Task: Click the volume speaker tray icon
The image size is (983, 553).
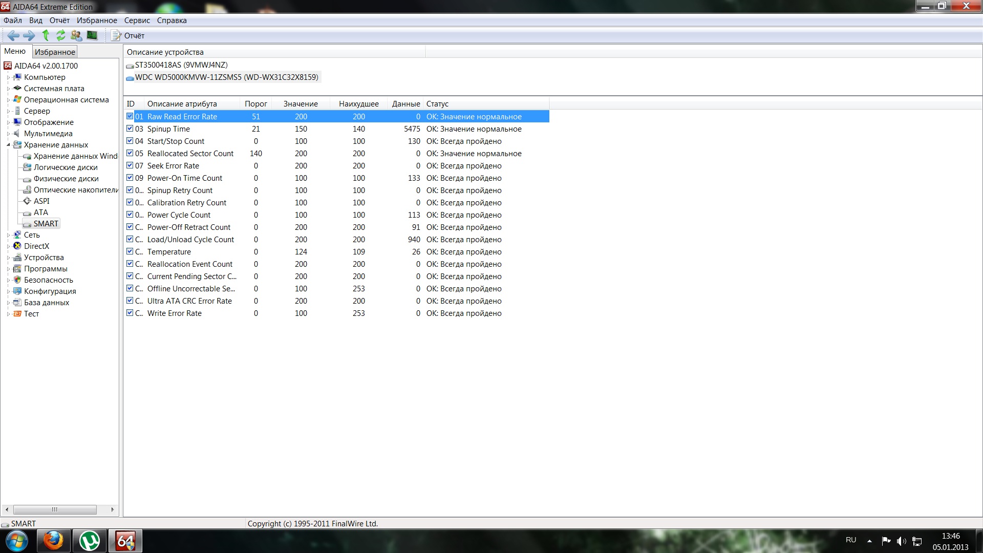Action: pyautogui.click(x=902, y=541)
